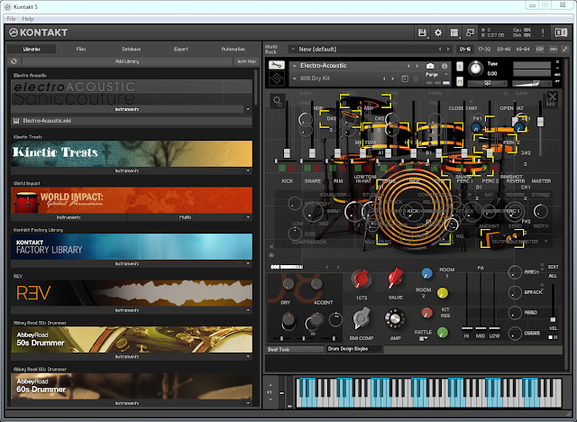Click the red 1073 knob
Viewport: 577px width, 422px height.
click(x=361, y=279)
